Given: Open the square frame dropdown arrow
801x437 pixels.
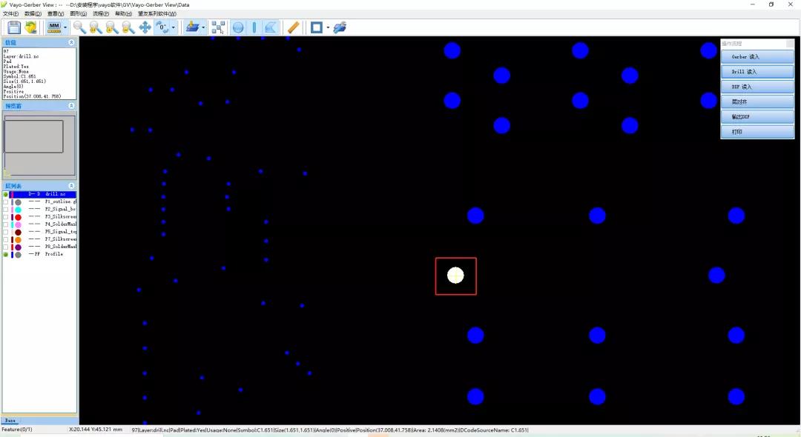Looking at the screenshot, I should tap(328, 27).
